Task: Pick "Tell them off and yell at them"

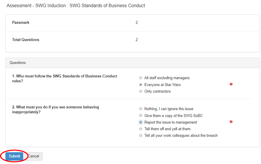Action: pos(140,129)
